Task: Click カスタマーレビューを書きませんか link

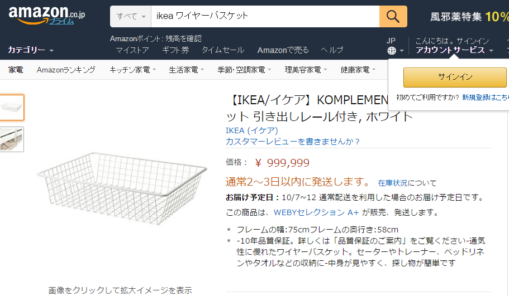Action: click(293, 142)
